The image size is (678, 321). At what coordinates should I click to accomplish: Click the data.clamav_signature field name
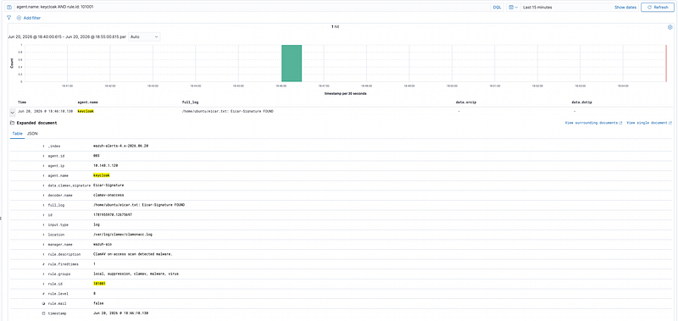[69, 185]
